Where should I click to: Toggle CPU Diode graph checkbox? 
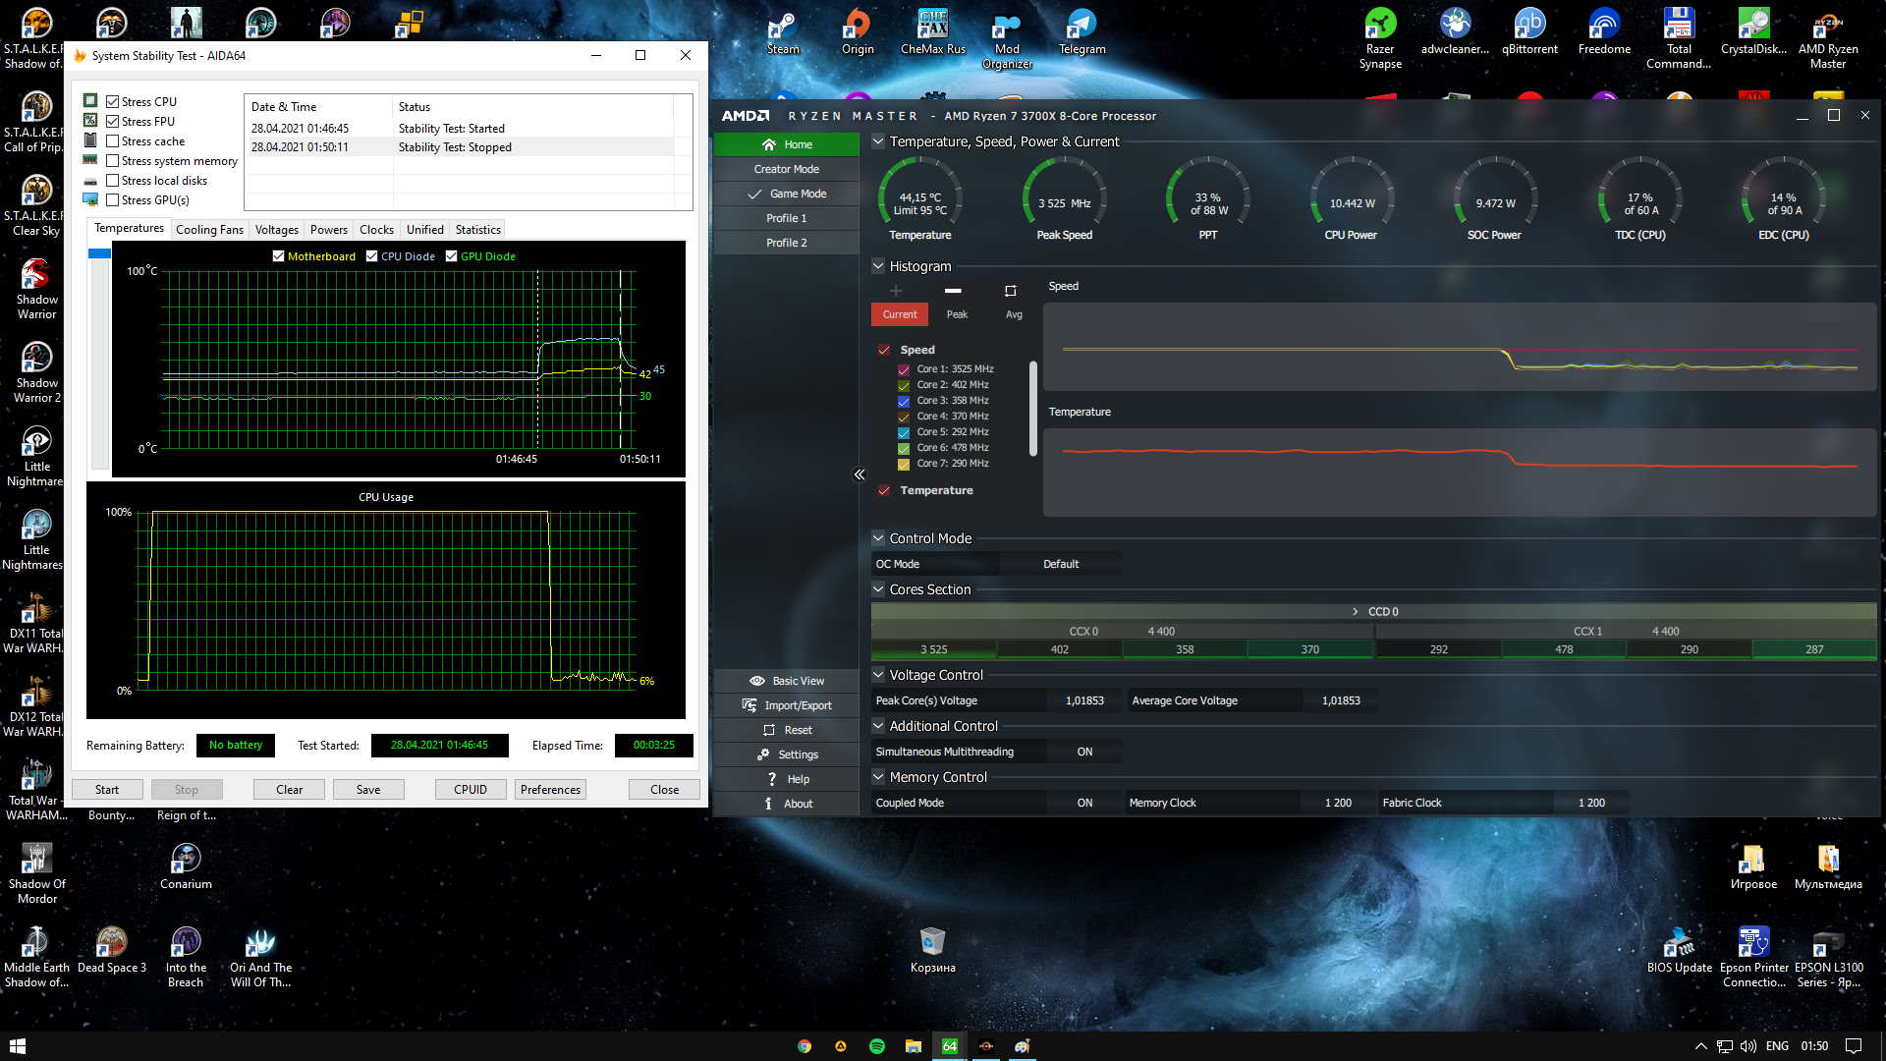click(x=371, y=256)
